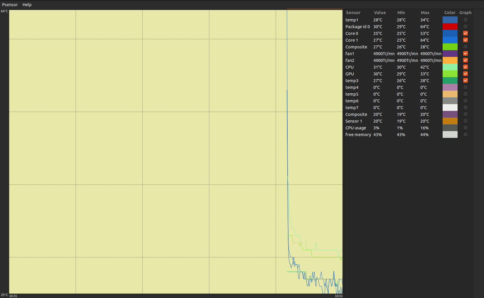Image resolution: width=484 pixels, height=298 pixels.
Task: Click the fan1 purple color swatch
Action: 450,53
